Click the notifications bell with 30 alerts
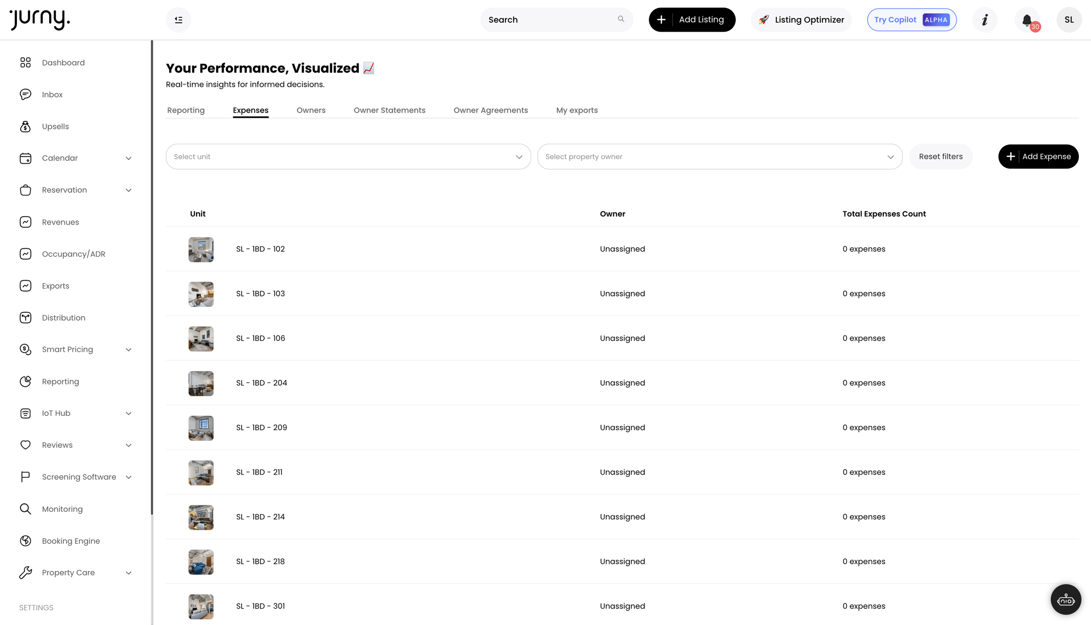This screenshot has height=625, width=1091. pyautogui.click(x=1026, y=20)
